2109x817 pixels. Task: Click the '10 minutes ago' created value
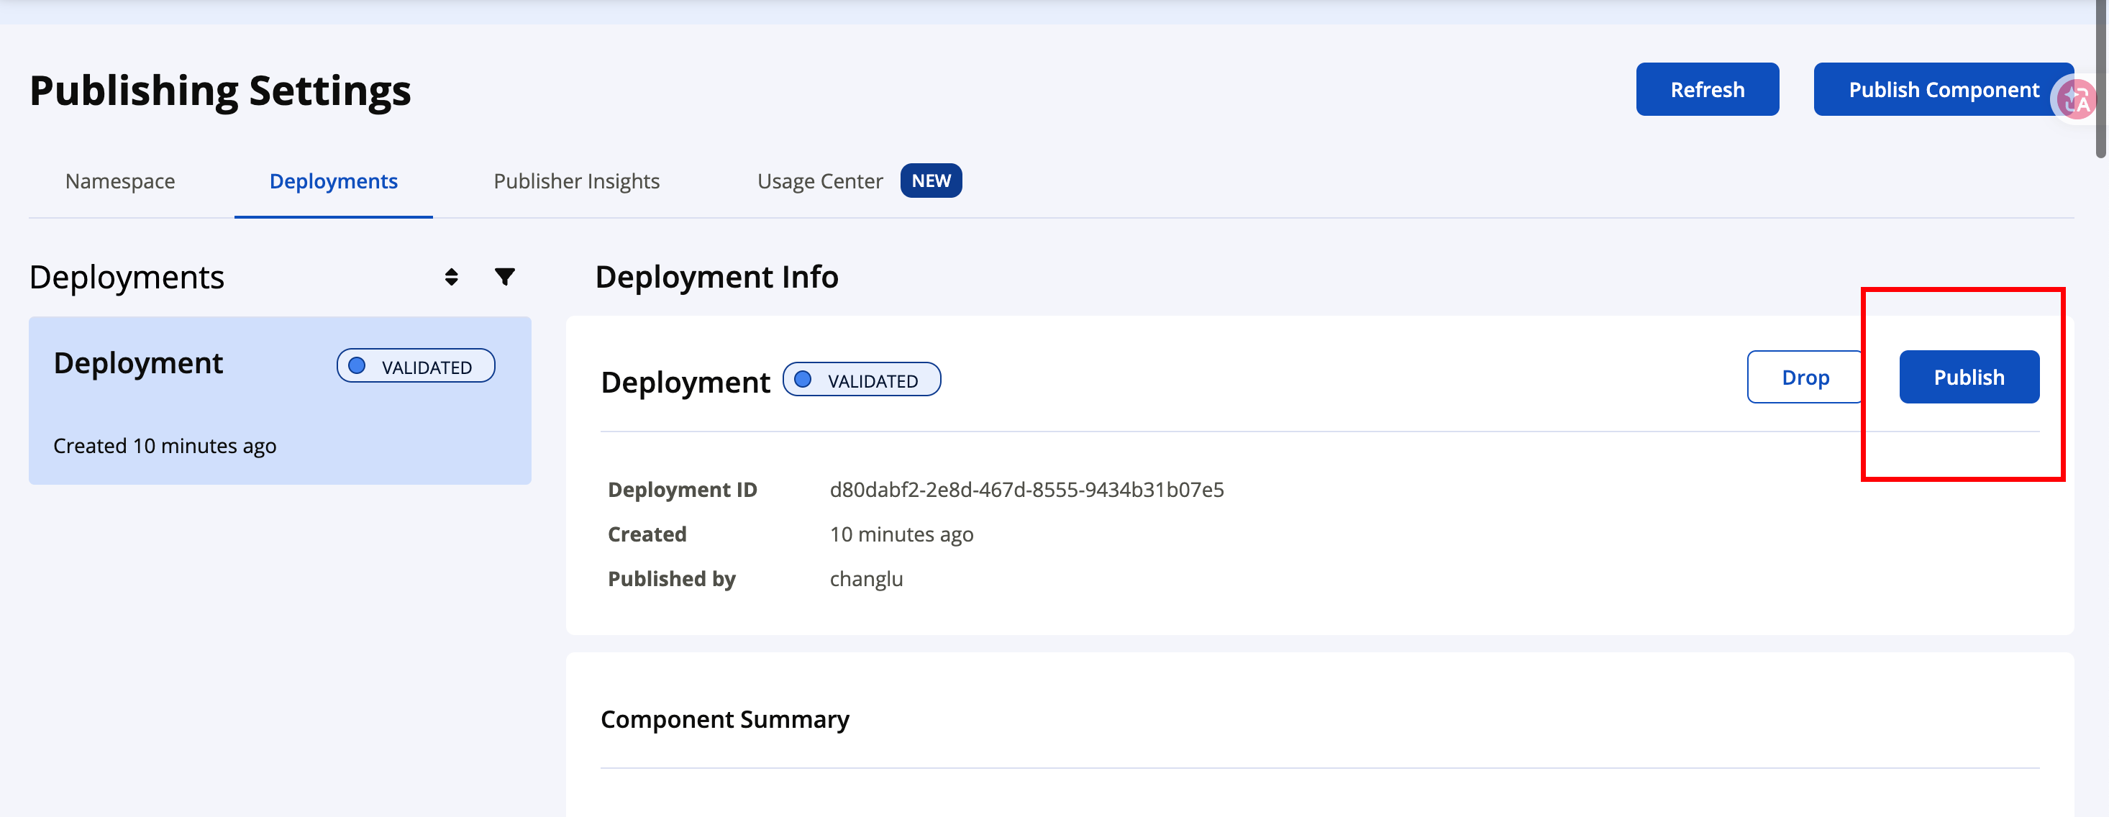click(x=901, y=534)
